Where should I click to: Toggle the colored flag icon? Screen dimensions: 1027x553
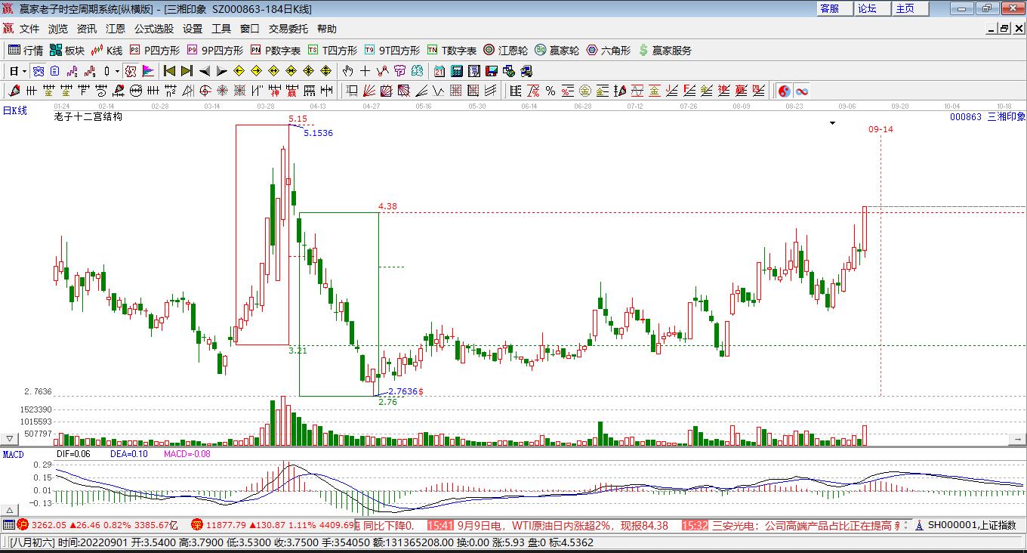[148, 71]
